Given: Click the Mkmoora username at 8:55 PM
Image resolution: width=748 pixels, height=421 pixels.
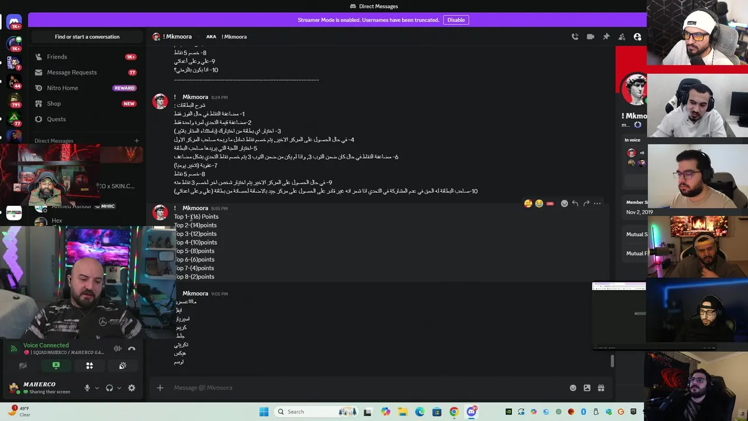Looking at the screenshot, I should [195, 208].
